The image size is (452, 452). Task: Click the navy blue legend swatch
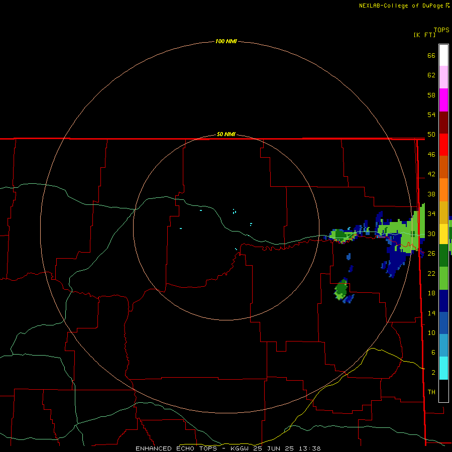(x=443, y=301)
